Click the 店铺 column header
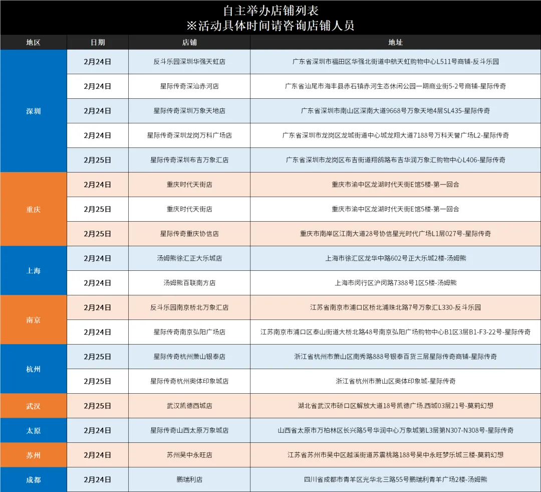541x492 pixels. click(x=189, y=43)
